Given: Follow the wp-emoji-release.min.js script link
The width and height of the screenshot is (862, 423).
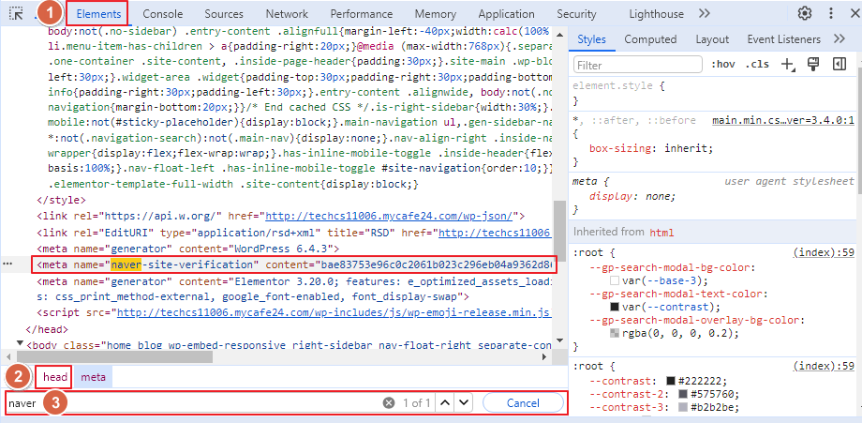Looking at the screenshot, I should (334, 313).
